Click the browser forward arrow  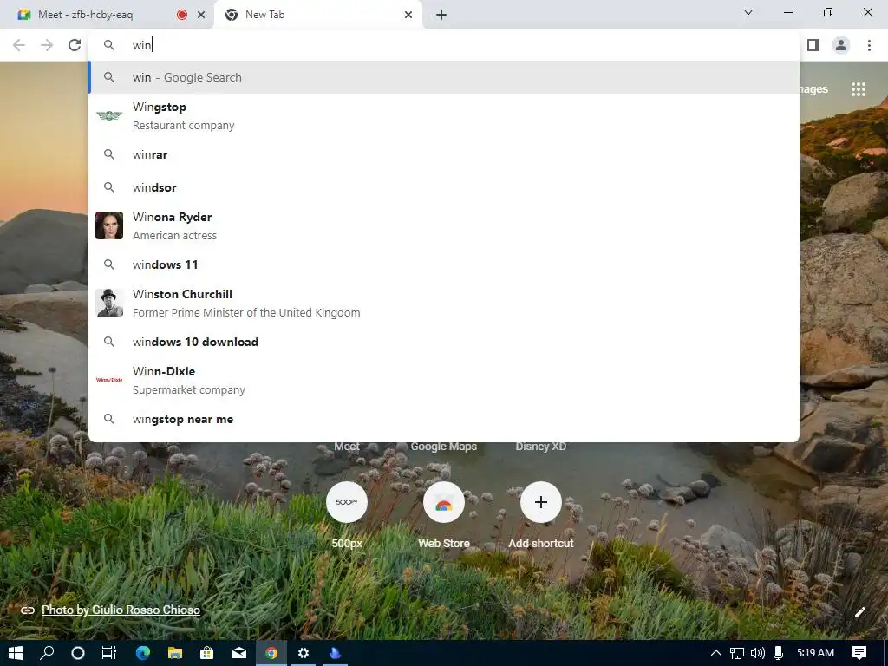47,45
